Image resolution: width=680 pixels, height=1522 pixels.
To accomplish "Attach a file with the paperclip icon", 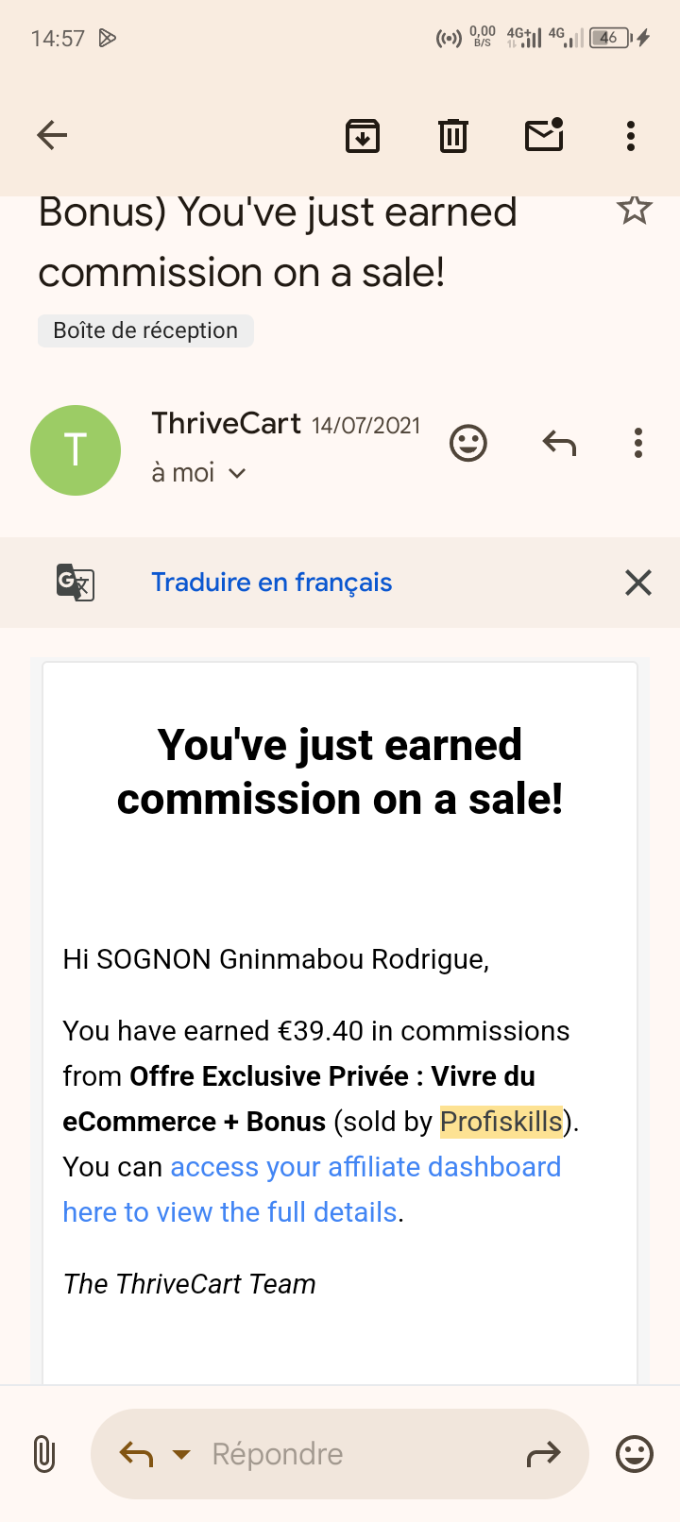I will click(43, 1454).
